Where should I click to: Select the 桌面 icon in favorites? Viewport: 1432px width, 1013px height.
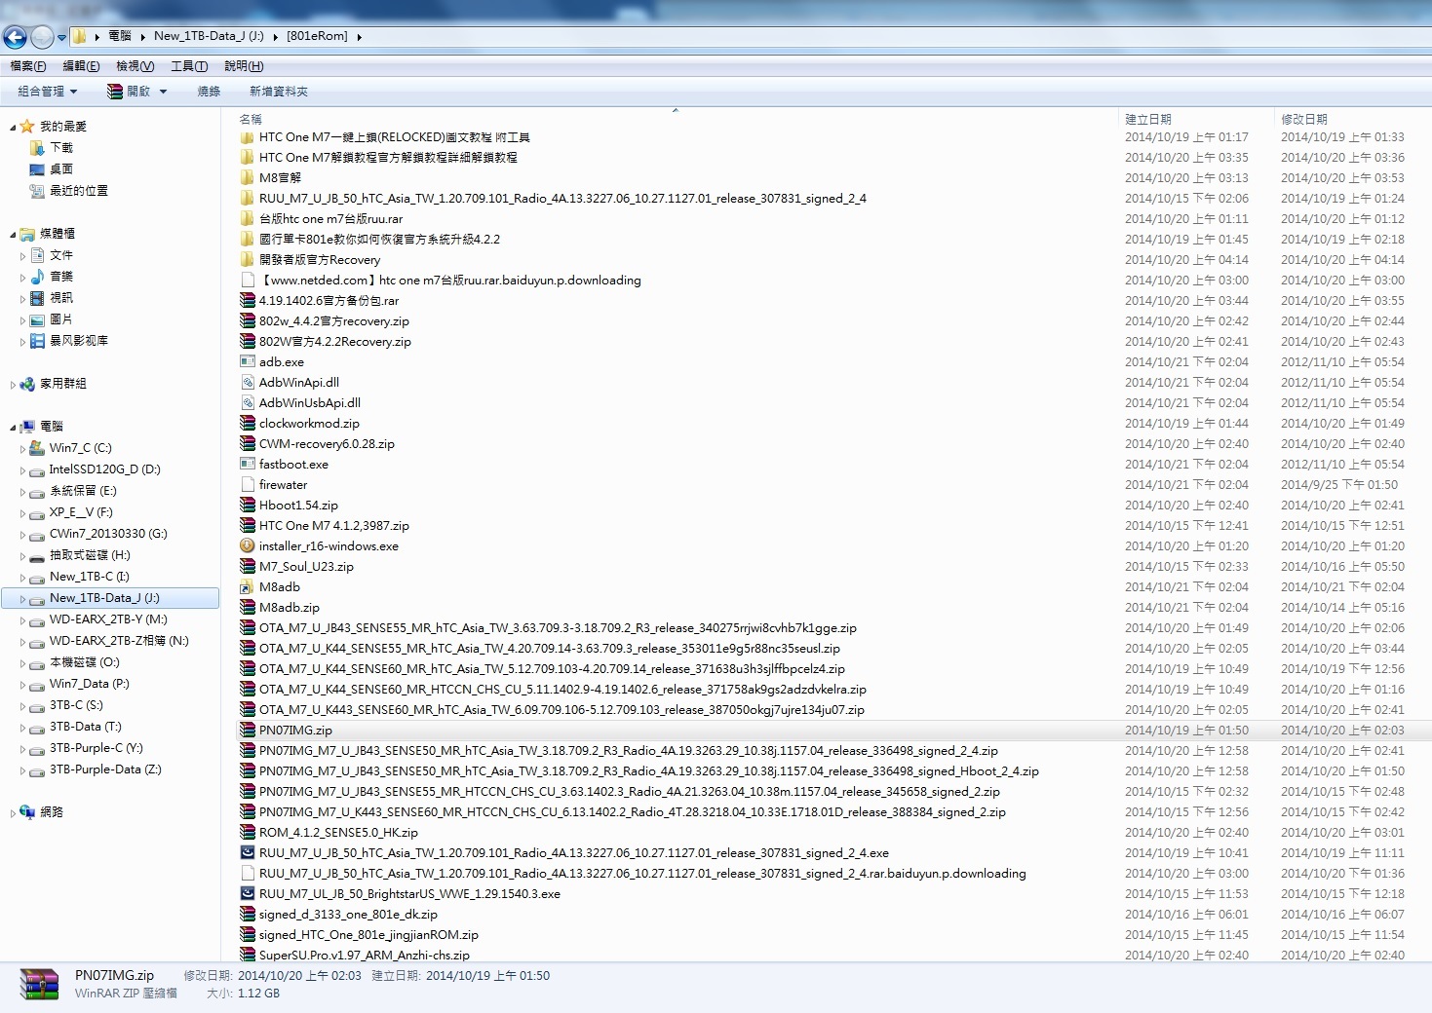(37, 169)
